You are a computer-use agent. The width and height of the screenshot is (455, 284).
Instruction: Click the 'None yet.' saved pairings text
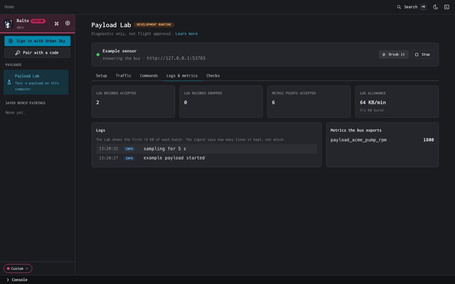15,112
